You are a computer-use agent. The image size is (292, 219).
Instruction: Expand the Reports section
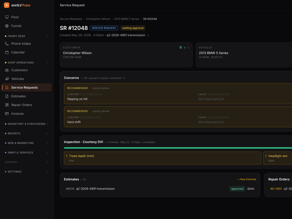[x=47, y=133]
